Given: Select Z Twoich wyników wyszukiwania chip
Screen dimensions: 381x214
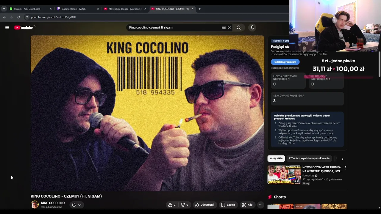Looking at the screenshot, I should [309, 158].
